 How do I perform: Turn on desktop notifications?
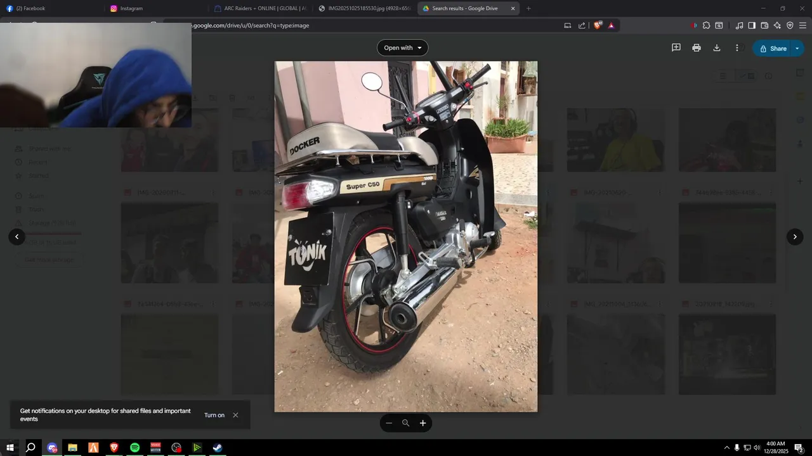[x=214, y=415]
